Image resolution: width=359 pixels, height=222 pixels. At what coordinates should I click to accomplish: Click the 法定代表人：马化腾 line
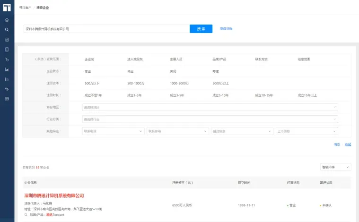pos(38,203)
